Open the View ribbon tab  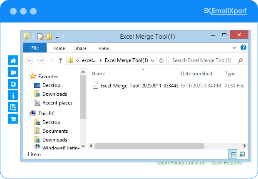pos(104,48)
